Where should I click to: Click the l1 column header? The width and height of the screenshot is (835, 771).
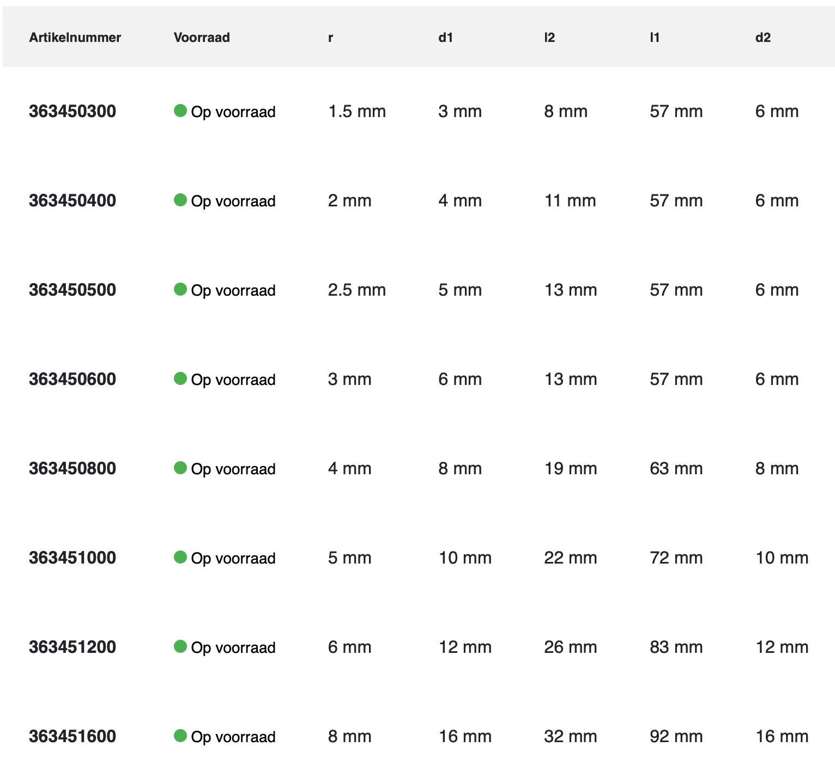coord(655,38)
